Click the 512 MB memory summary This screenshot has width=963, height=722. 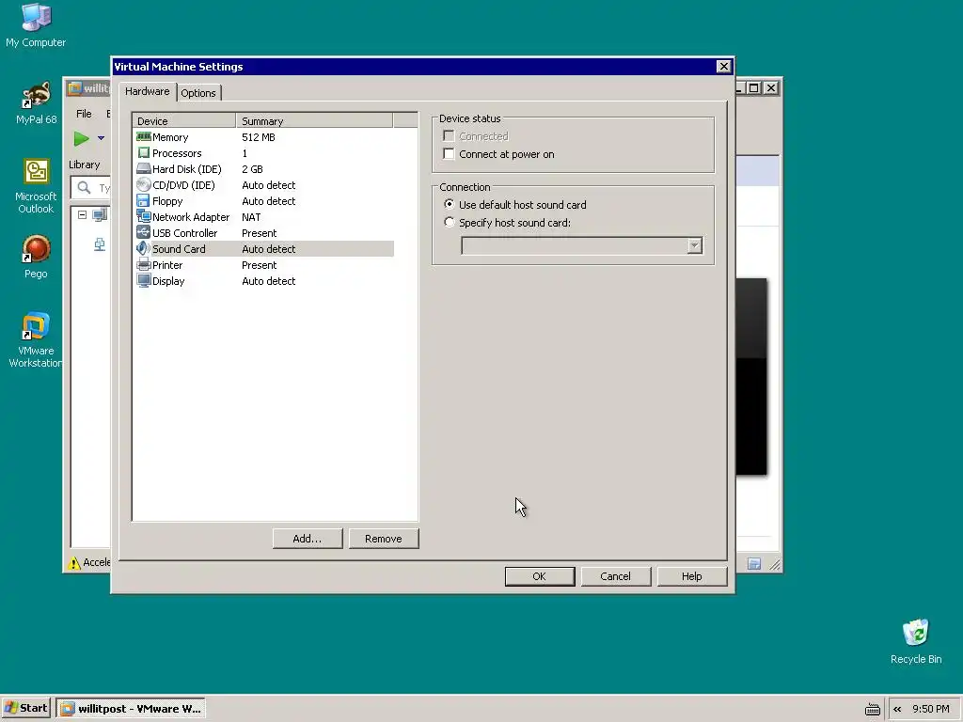[259, 137]
